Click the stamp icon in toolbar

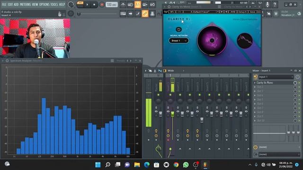pyautogui.click(x=152, y=14)
